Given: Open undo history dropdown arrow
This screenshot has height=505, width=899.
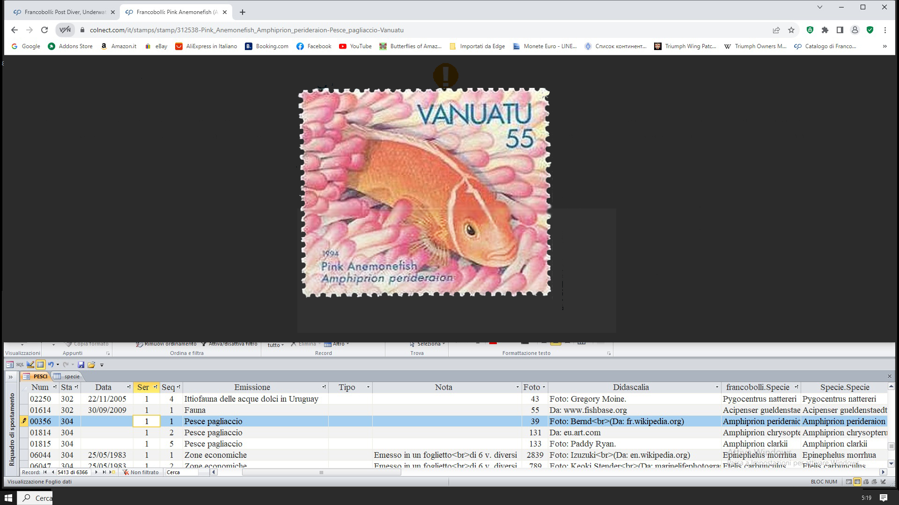Looking at the screenshot, I should tap(58, 365).
